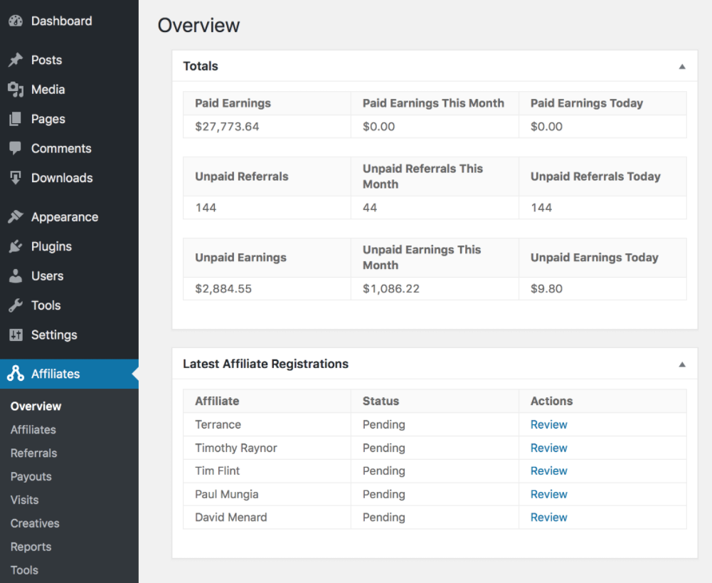Click the Pages icon in sidebar
The height and width of the screenshot is (583, 712).
16,120
